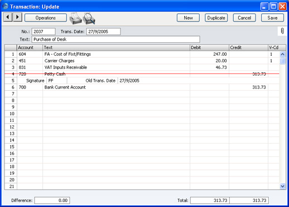Select empty row number 7 header

pos(11,94)
